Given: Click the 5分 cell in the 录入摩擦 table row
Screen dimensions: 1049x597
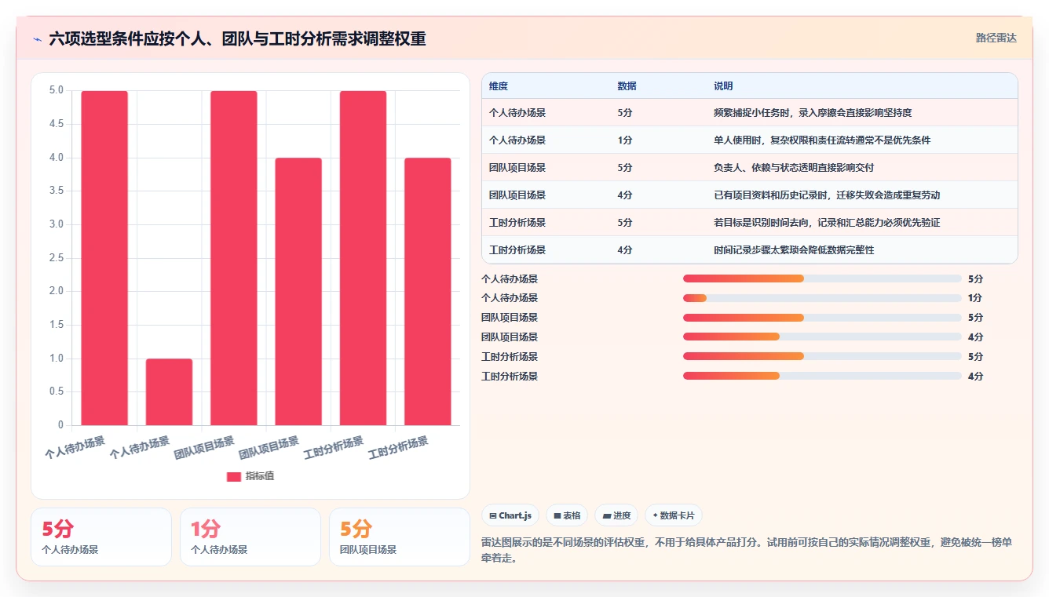Looking at the screenshot, I should 625,113.
